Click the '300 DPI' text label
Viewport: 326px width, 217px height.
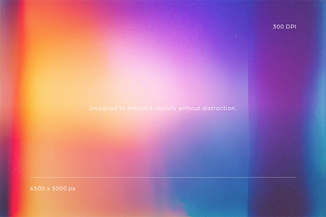click(x=284, y=27)
